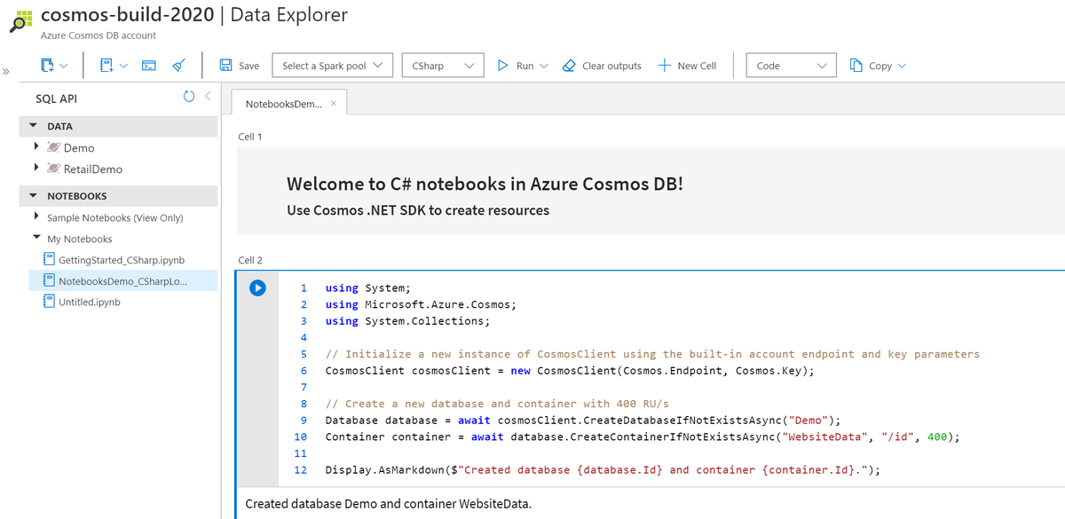Run the notebook
1065x519 pixels.
(x=516, y=66)
